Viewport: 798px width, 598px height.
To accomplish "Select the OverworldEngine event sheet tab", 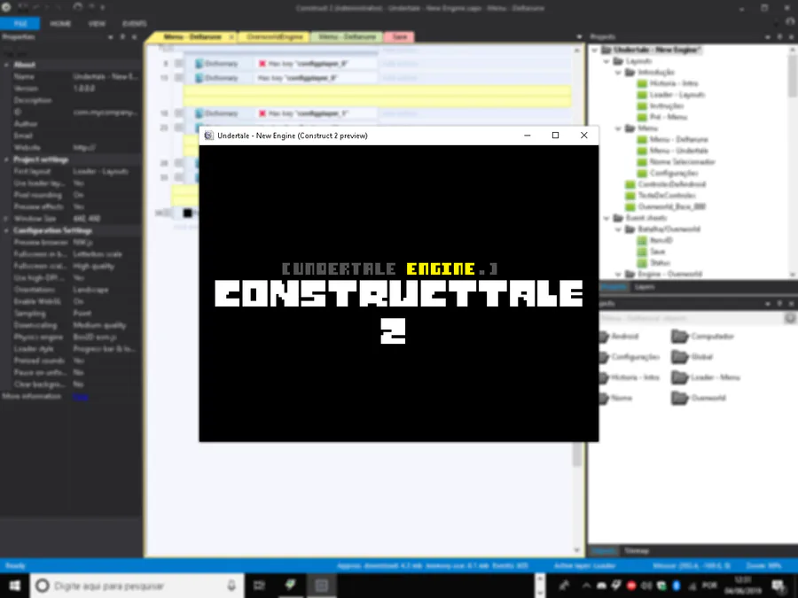I will (x=274, y=36).
